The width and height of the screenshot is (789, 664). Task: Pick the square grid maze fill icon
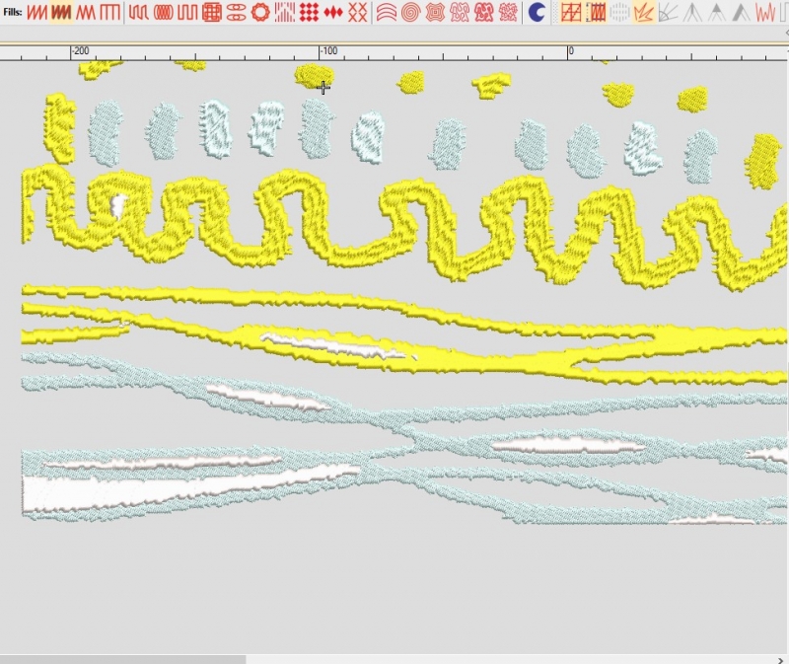[211, 13]
